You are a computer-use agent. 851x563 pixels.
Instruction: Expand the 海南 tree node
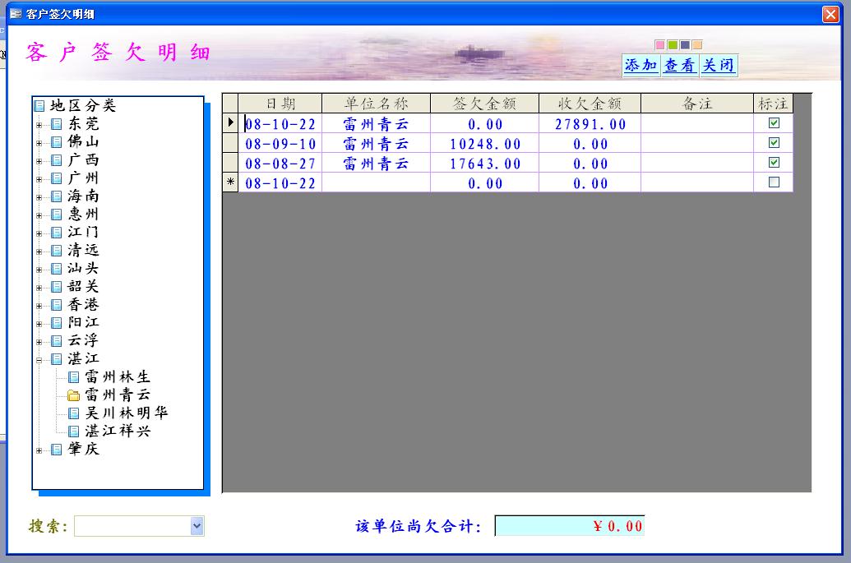click(x=39, y=197)
